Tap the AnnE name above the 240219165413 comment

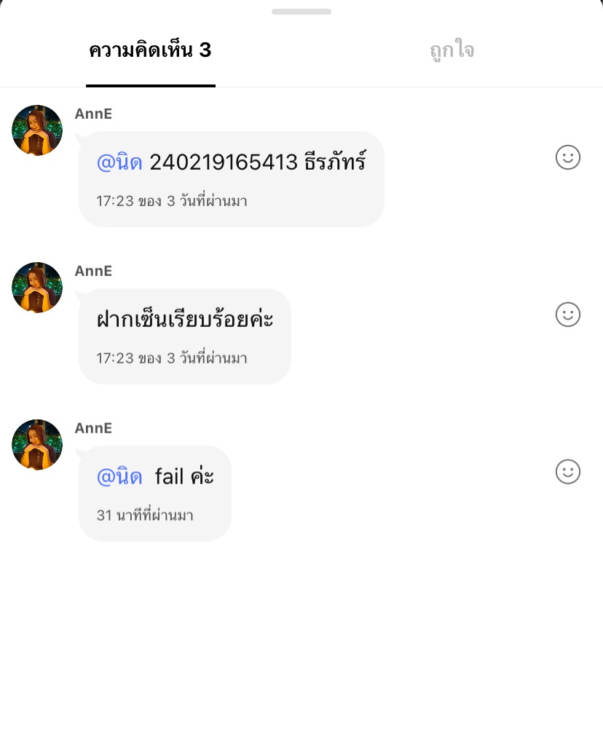pyautogui.click(x=93, y=114)
